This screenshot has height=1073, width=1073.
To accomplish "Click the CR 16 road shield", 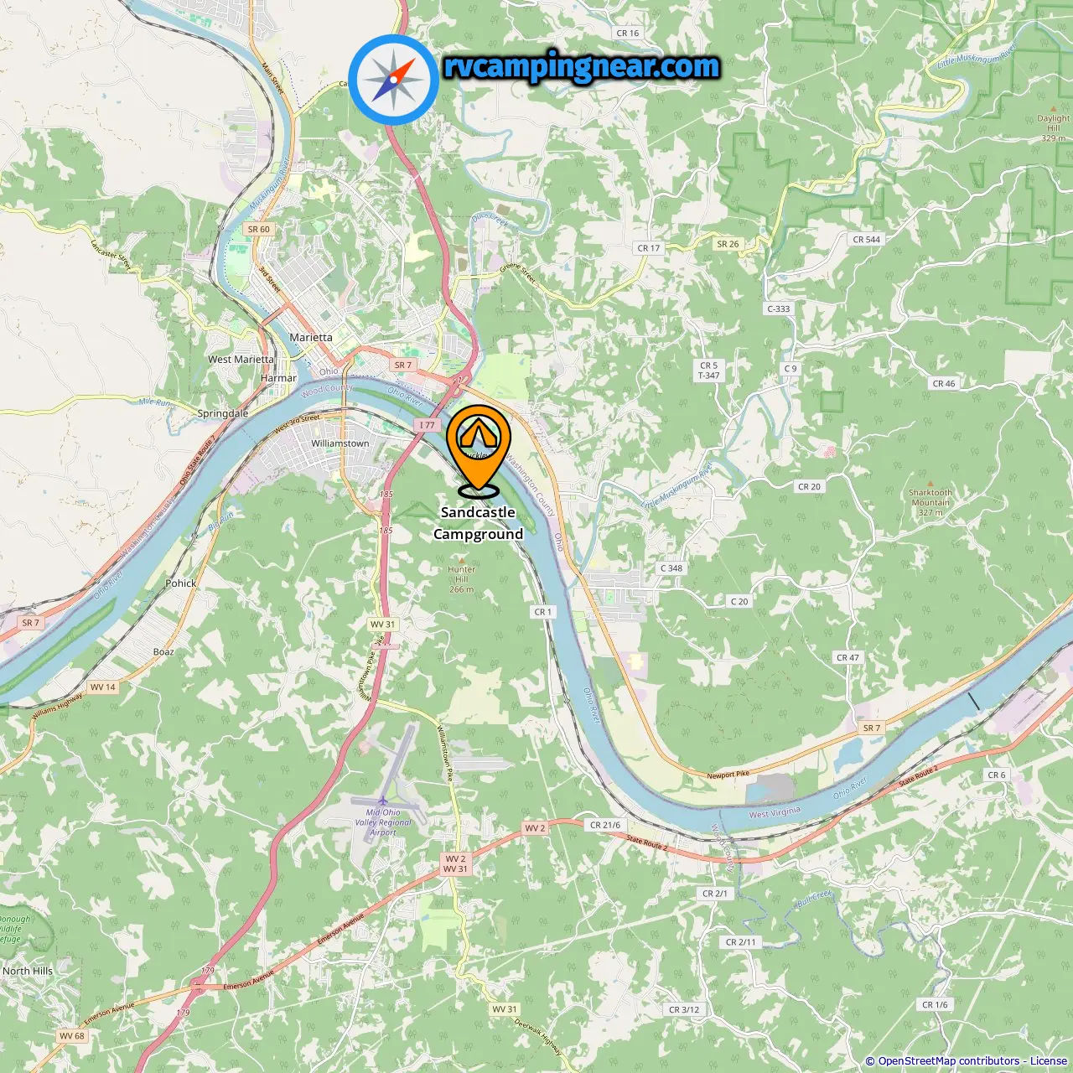I will click(627, 34).
